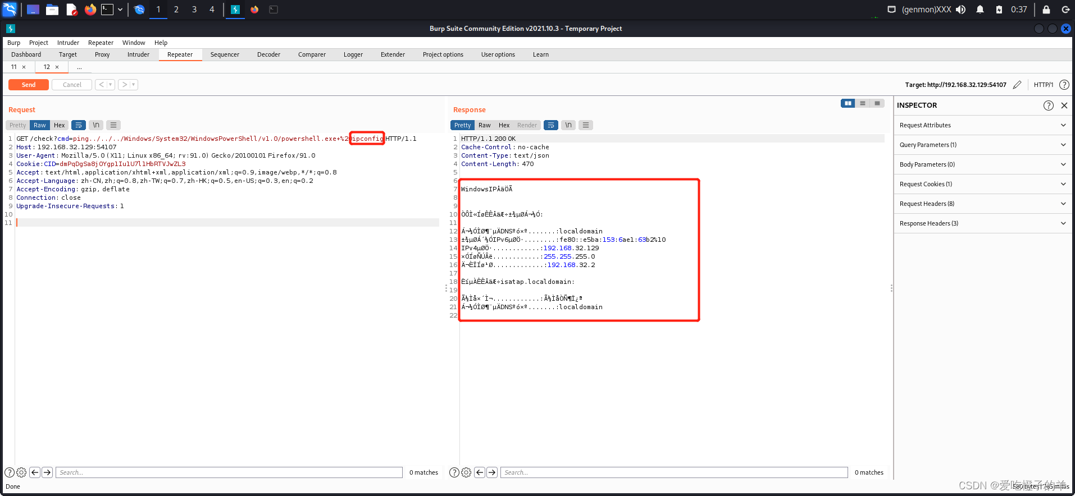The width and height of the screenshot is (1075, 496).
Task: Select the combined tabbed layout
Action: [877, 103]
